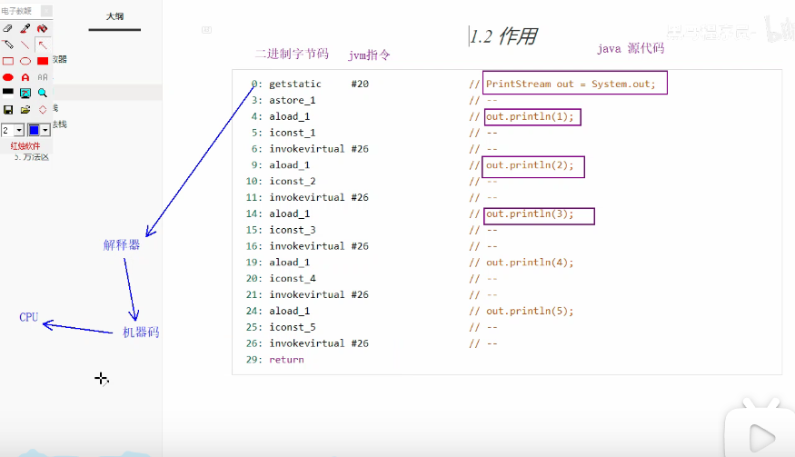Select the straight line drawing tool

25,45
